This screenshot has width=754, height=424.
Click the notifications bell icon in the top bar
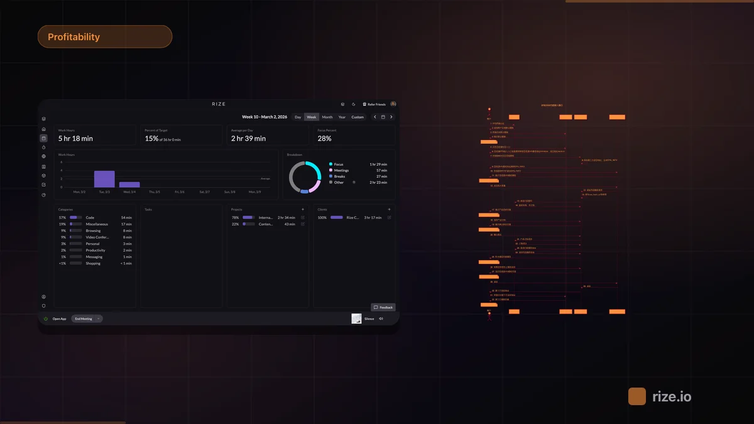point(343,104)
